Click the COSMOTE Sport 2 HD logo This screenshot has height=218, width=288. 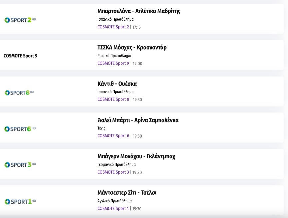[20, 20]
